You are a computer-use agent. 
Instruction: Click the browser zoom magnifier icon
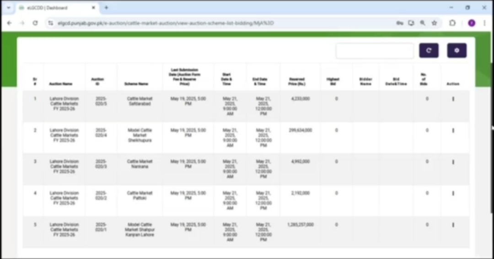423,23
